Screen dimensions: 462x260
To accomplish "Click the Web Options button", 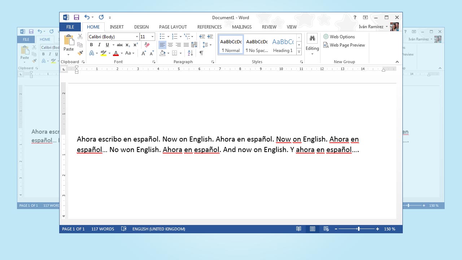I will point(339,36).
